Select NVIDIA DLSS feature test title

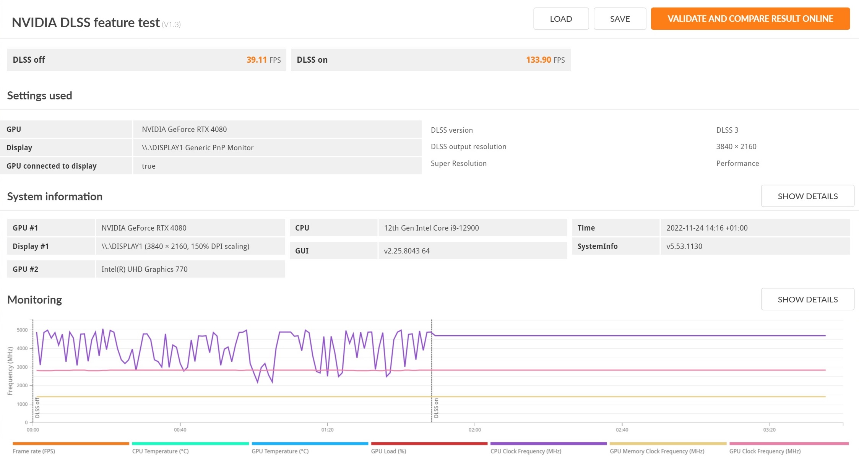(x=86, y=23)
